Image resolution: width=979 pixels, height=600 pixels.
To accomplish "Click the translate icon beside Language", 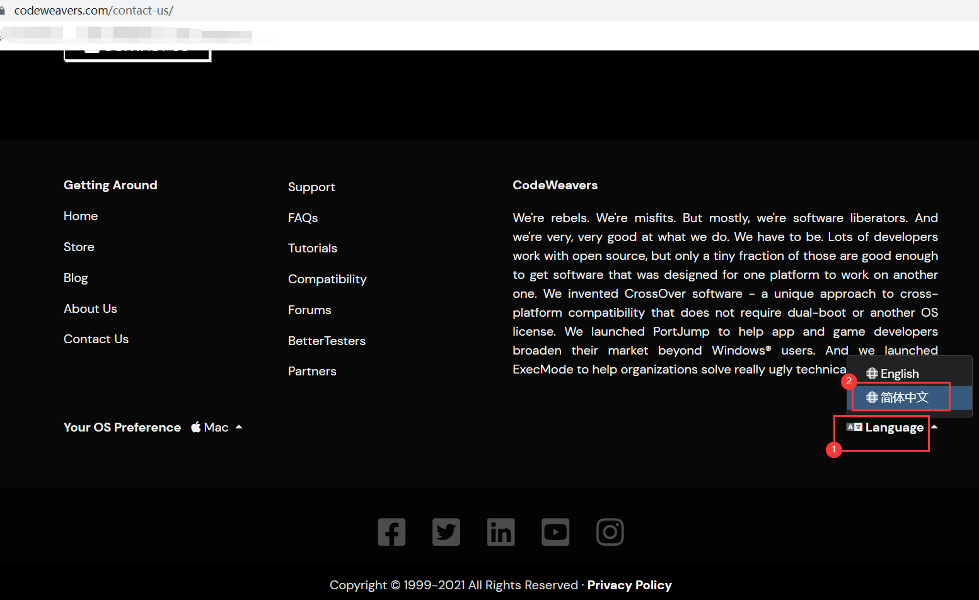I will (x=854, y=427).
